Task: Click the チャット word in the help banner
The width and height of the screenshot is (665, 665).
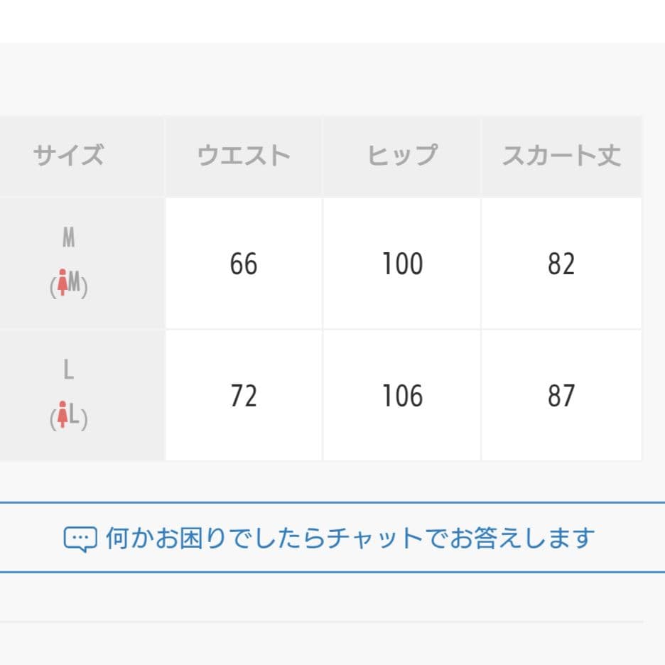Action: (x=374, y=538)
